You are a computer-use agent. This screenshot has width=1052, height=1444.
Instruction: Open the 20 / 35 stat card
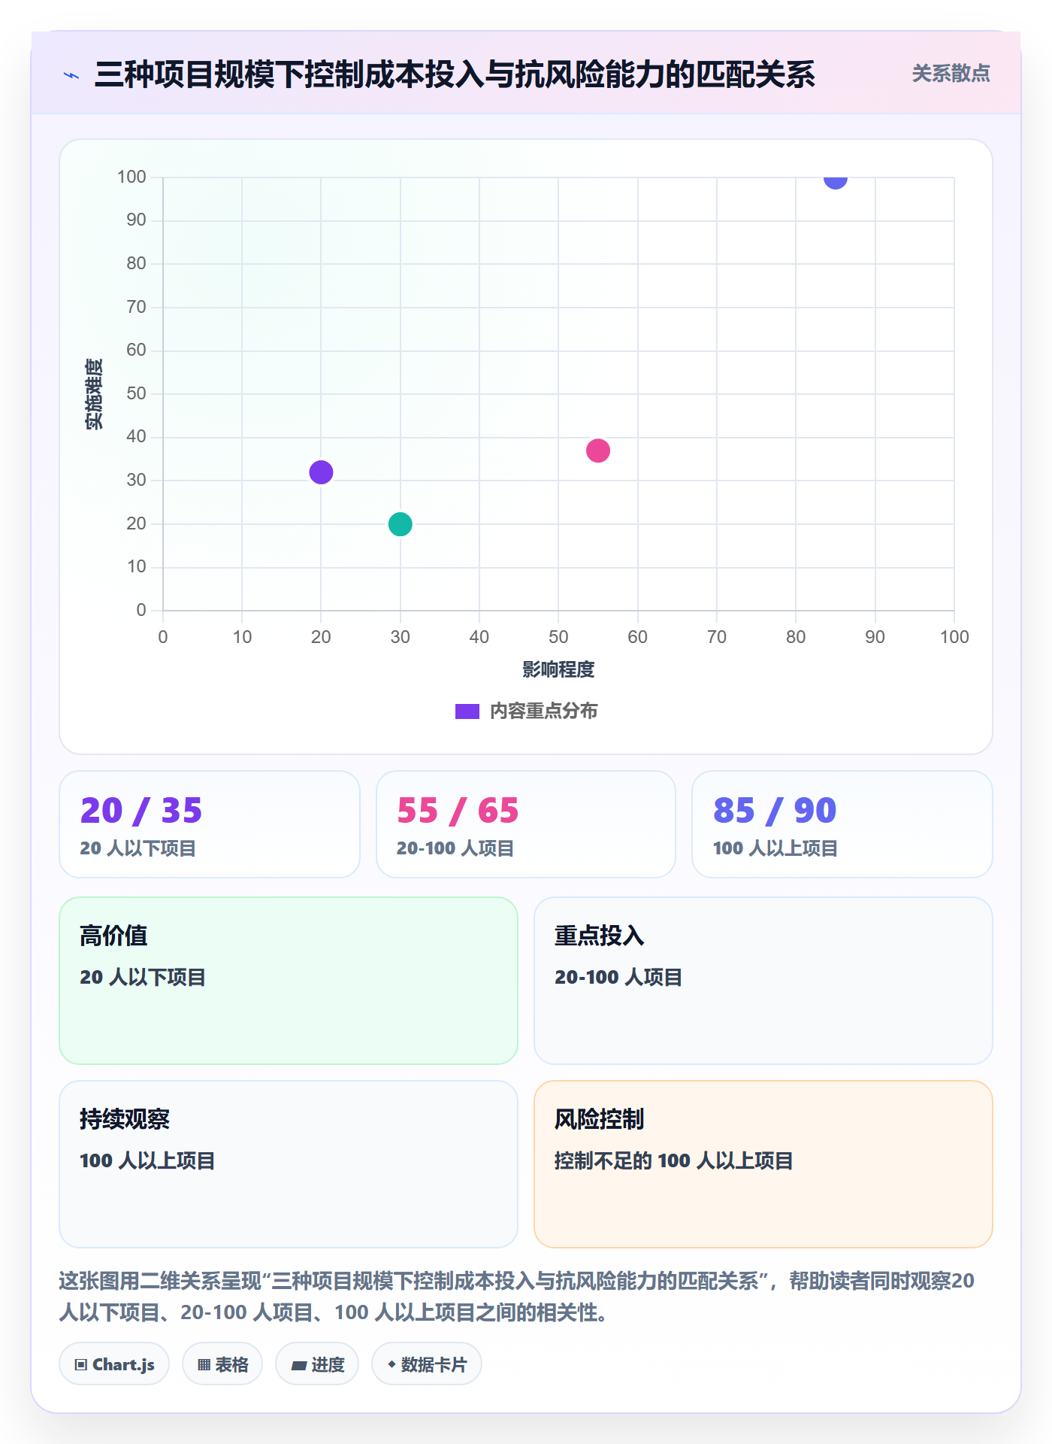[210, 824]
